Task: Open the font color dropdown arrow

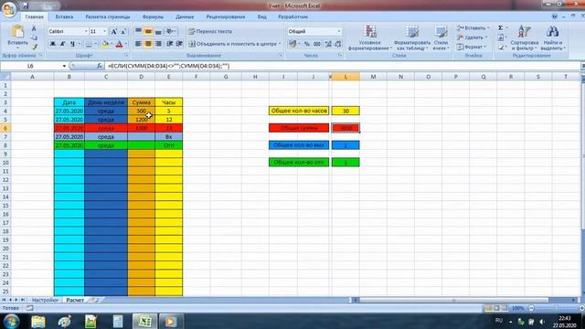Action: click(x=126, y=44)
